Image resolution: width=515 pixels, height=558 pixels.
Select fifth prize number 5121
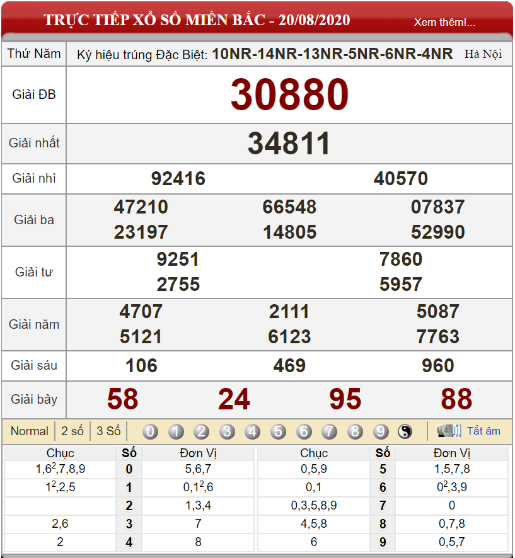click(x=141, y=337)
